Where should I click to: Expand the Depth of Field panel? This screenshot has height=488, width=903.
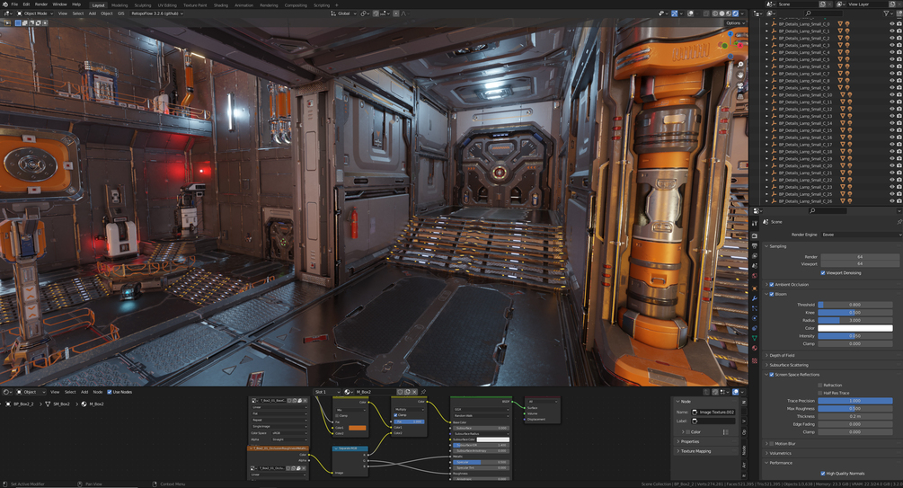[x=782, y=356]
